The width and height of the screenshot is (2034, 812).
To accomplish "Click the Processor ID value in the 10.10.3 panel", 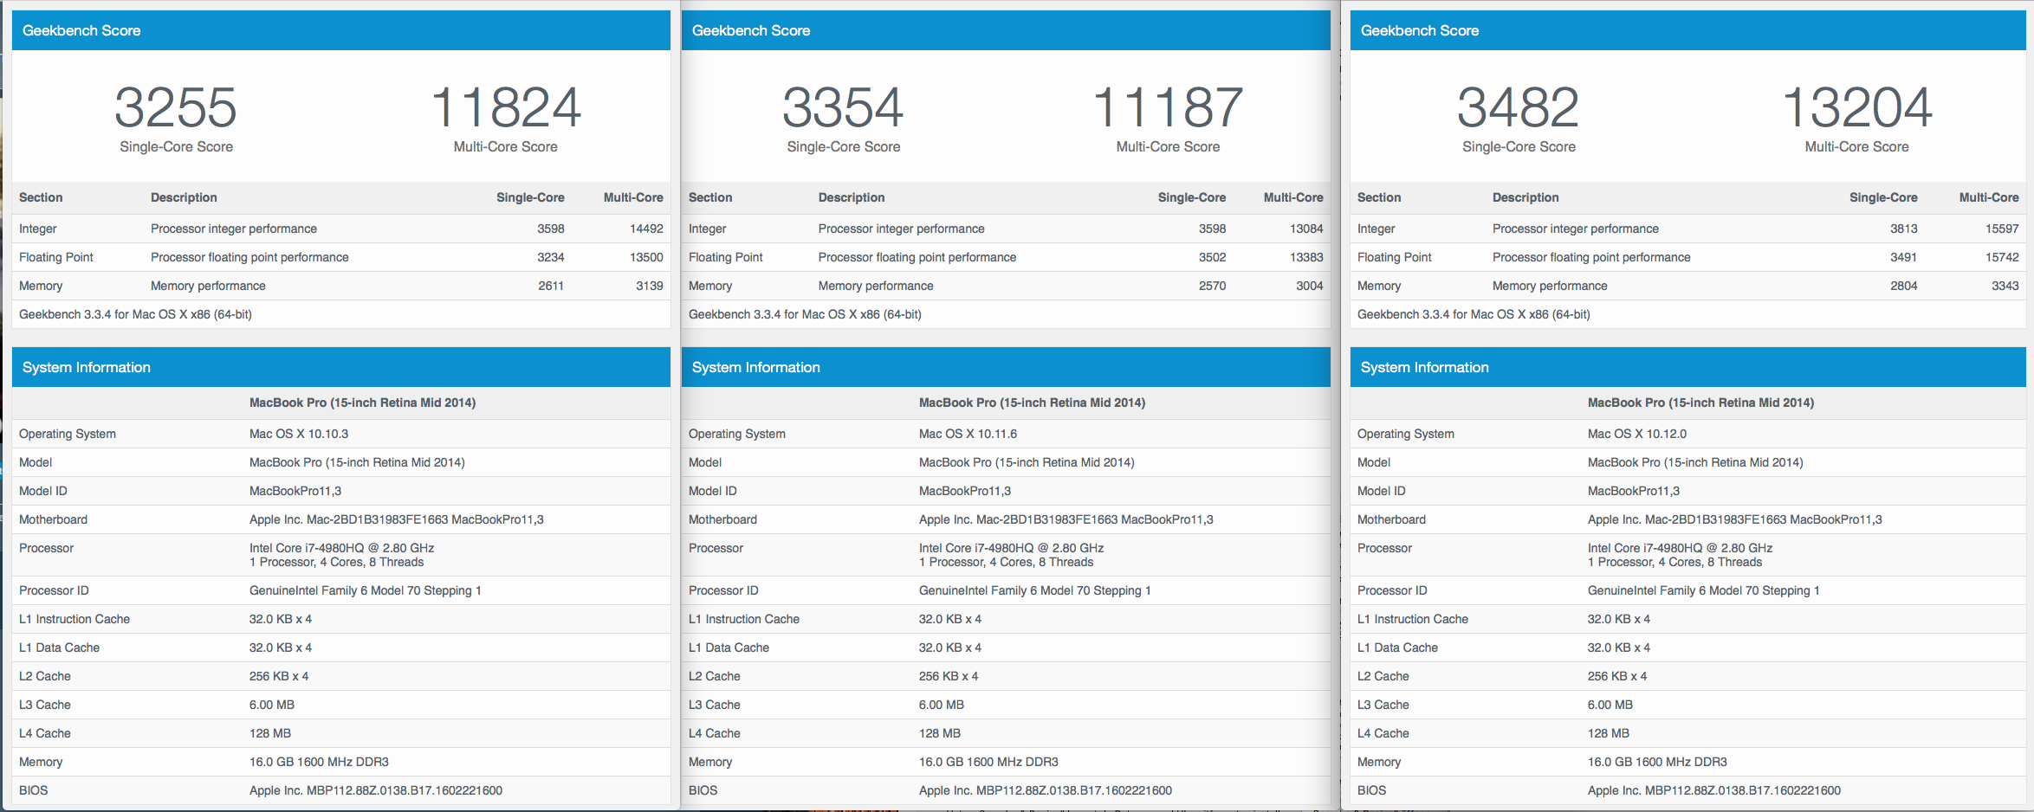I will pyautogui.click(x=366, y=590).
